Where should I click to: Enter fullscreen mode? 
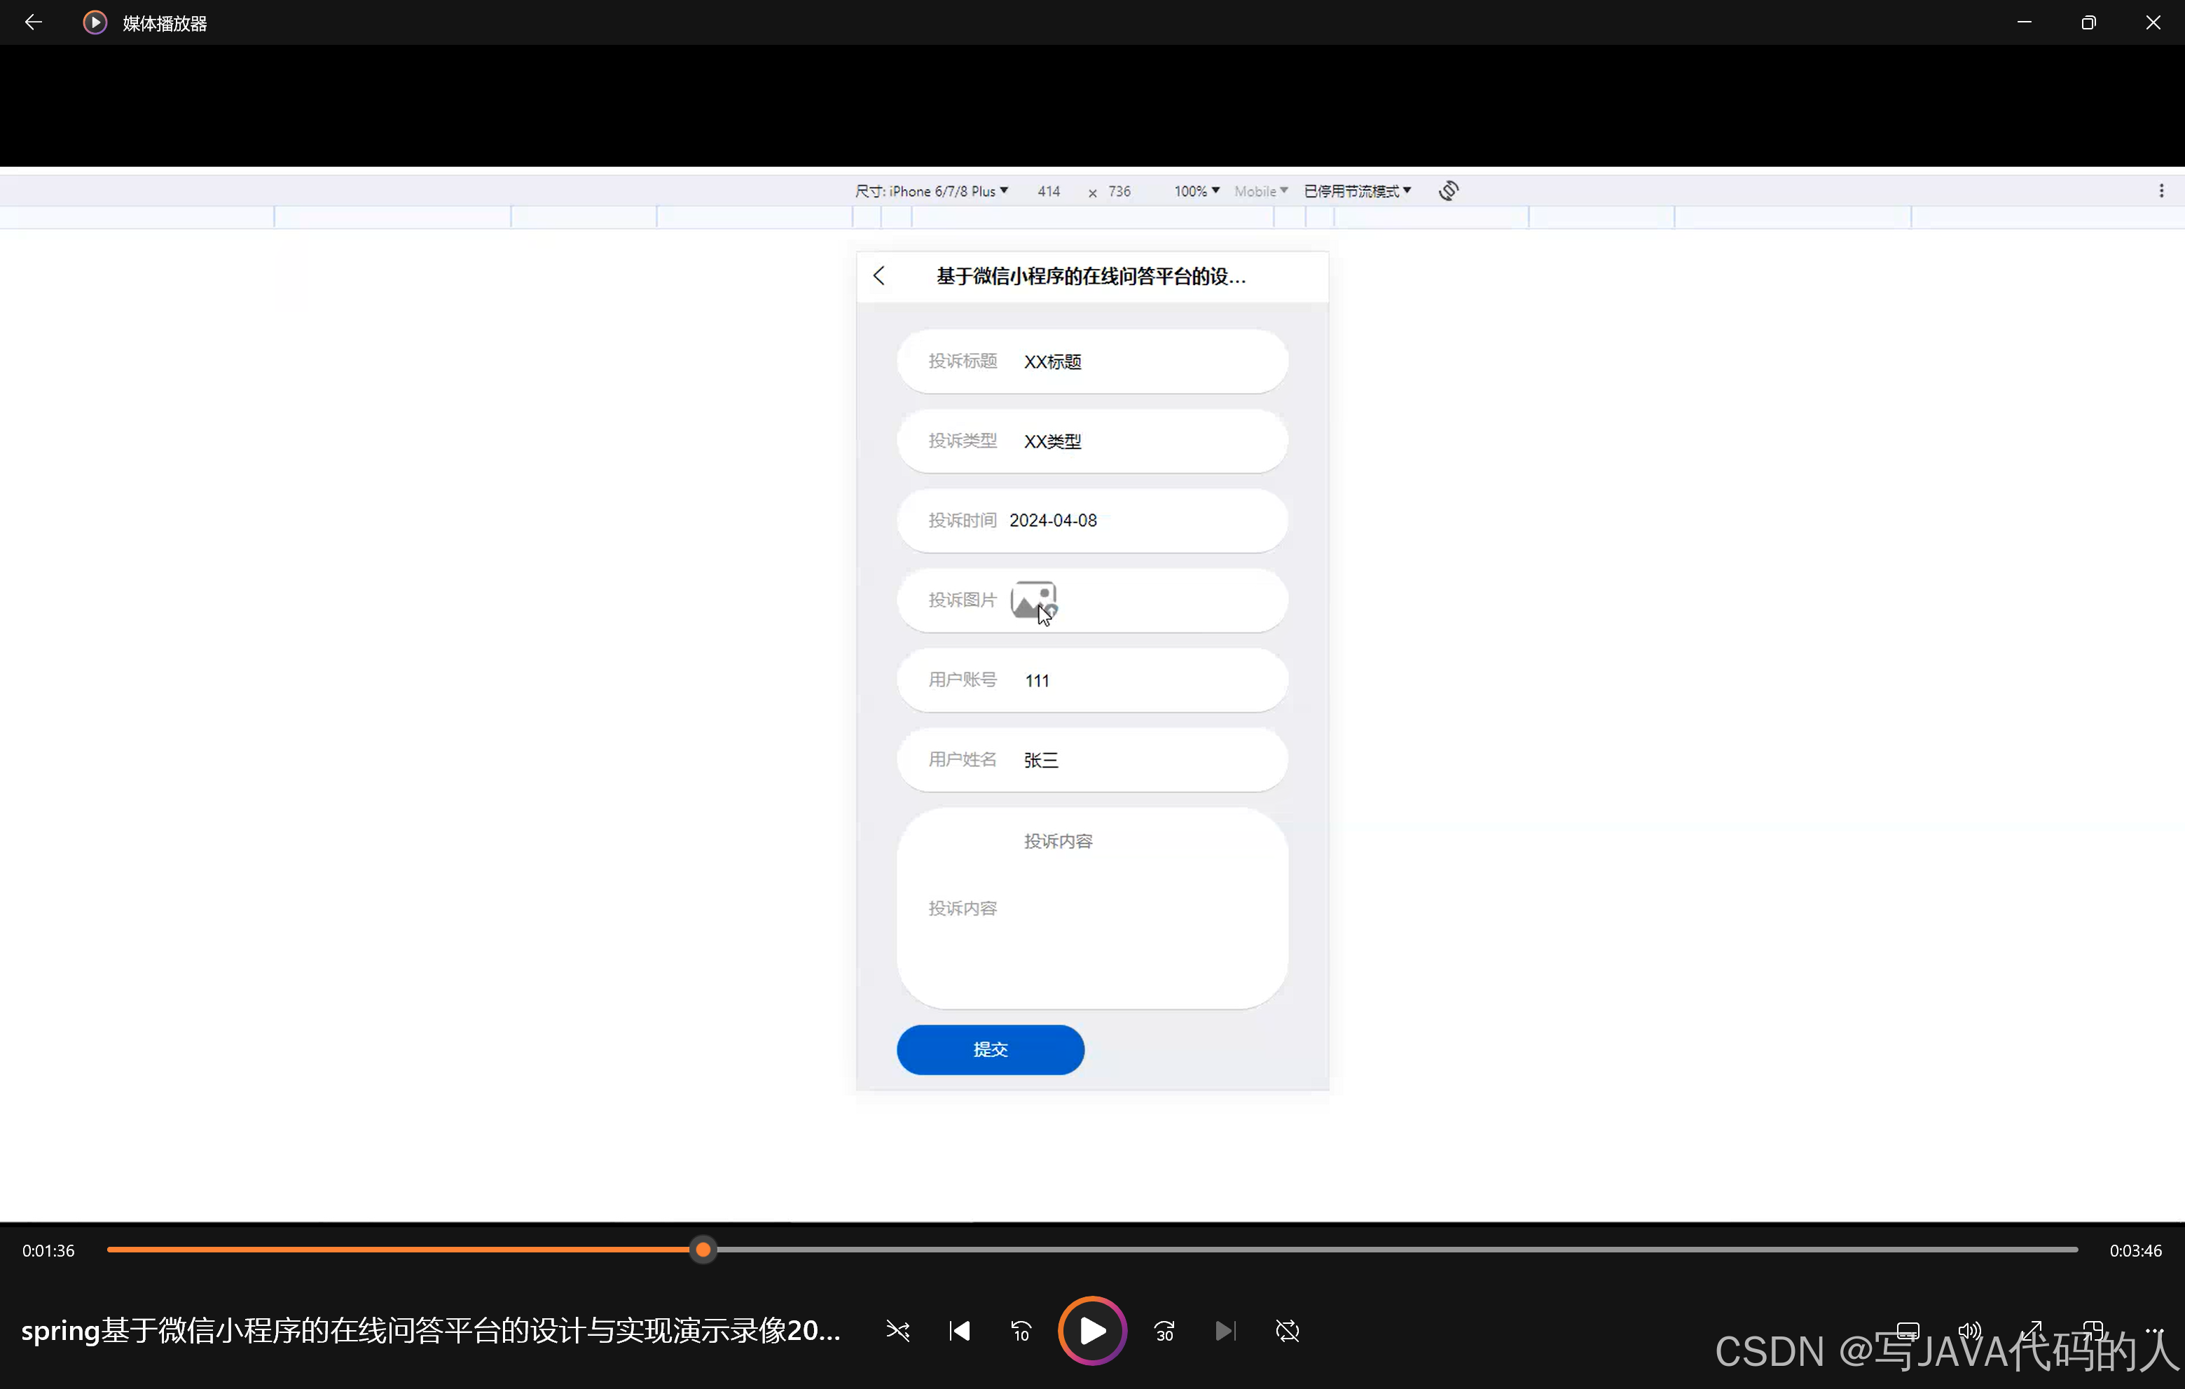[2032, 1331]
